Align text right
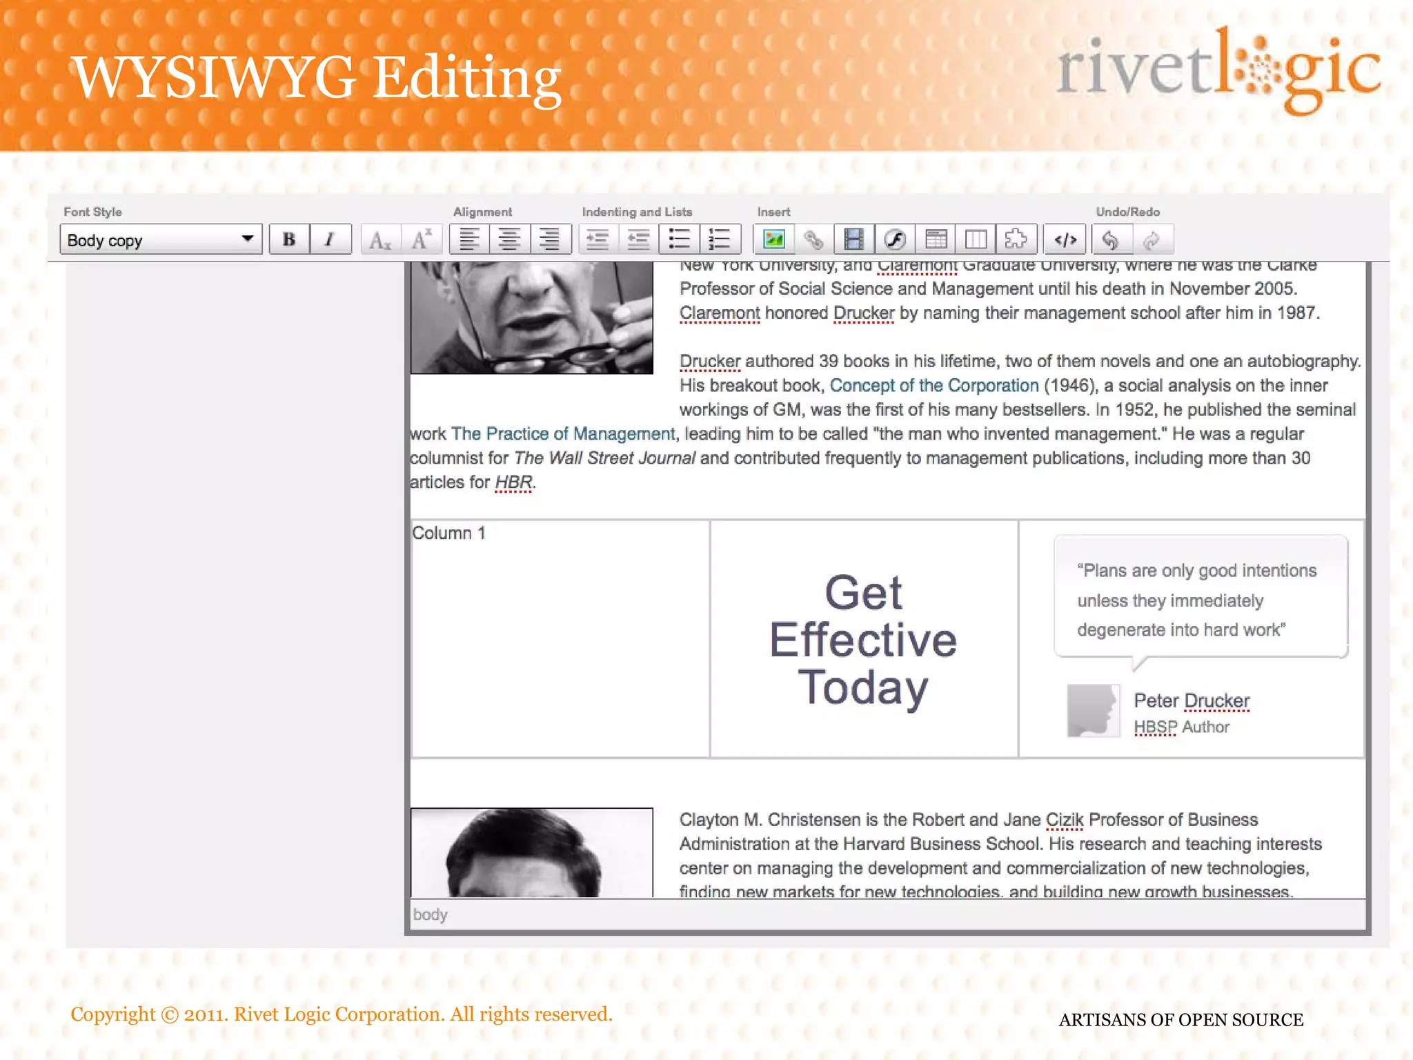This screenshot has width=1413, height=1060. 550,240
